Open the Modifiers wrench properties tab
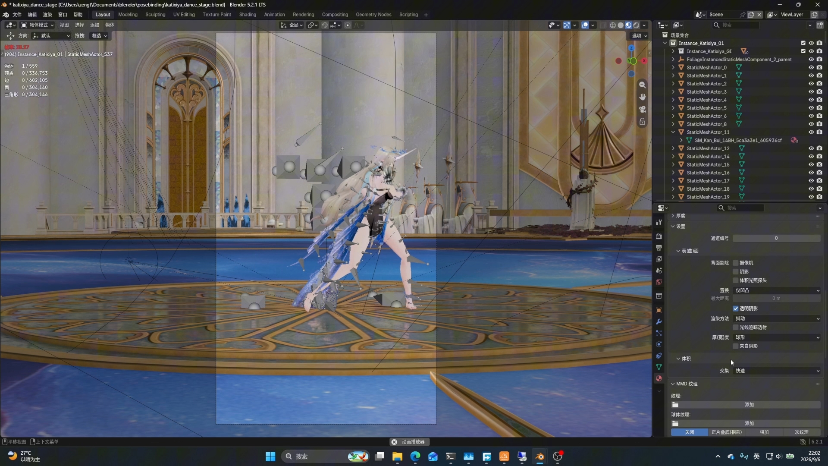The height and width of the screenshot is (466, 828). tap(659, 322)
